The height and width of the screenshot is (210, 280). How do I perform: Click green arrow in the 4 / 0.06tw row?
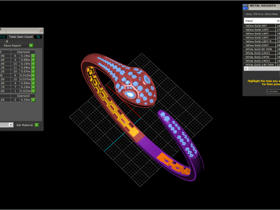(33, 60)
